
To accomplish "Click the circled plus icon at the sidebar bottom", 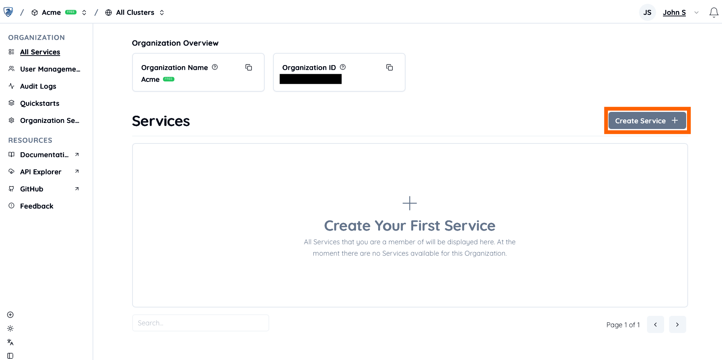I will (10, 315).
